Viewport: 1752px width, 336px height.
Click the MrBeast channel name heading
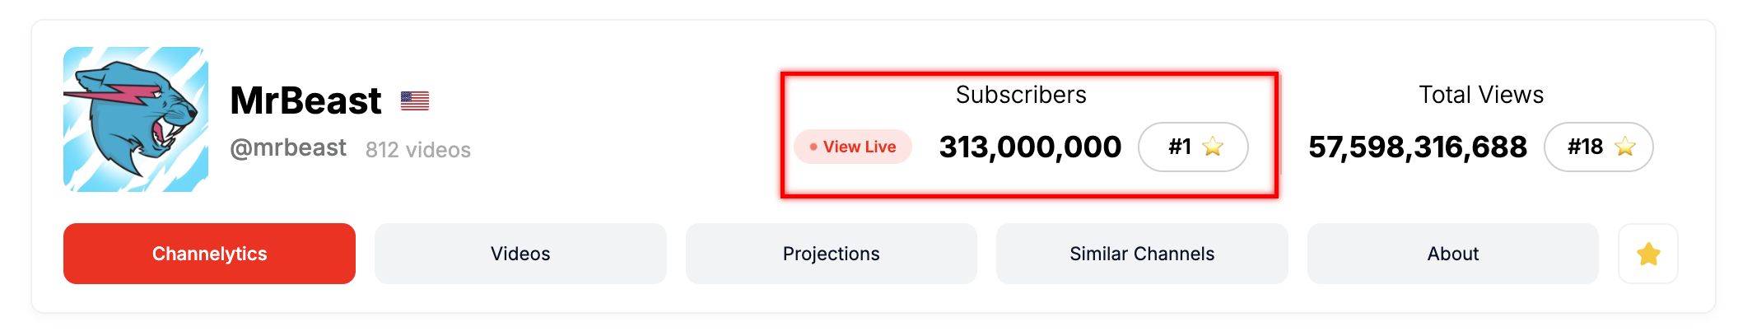tap(305, 100)
